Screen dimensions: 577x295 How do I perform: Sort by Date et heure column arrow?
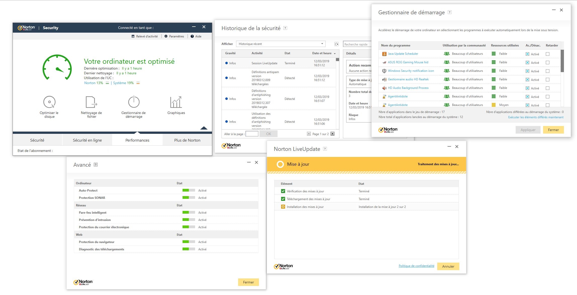point(335,53)
